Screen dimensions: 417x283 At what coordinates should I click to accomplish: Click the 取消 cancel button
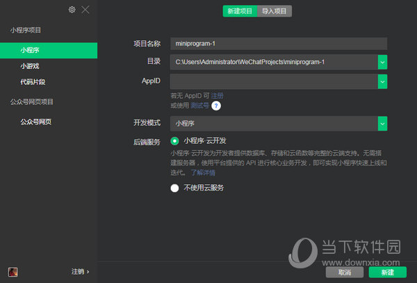tap(345, 273)
